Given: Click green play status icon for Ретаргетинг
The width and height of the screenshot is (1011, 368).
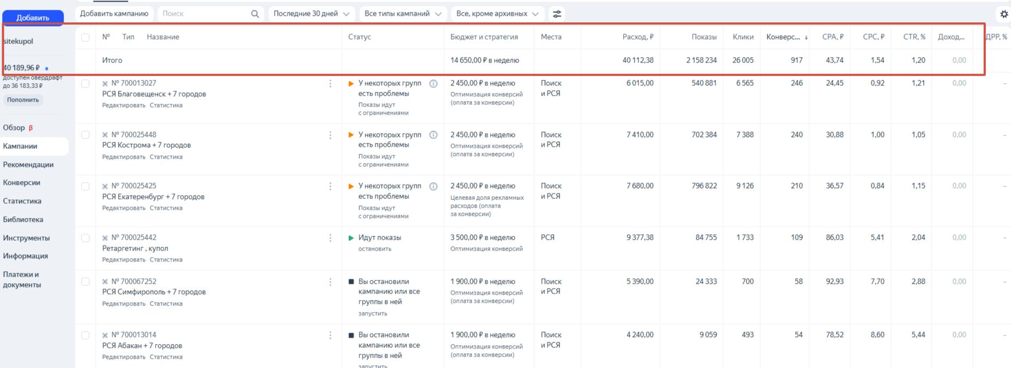Looking at the screenshot, I should coord(351,238).
